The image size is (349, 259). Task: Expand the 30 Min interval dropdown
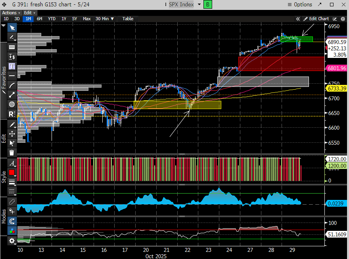105,19
